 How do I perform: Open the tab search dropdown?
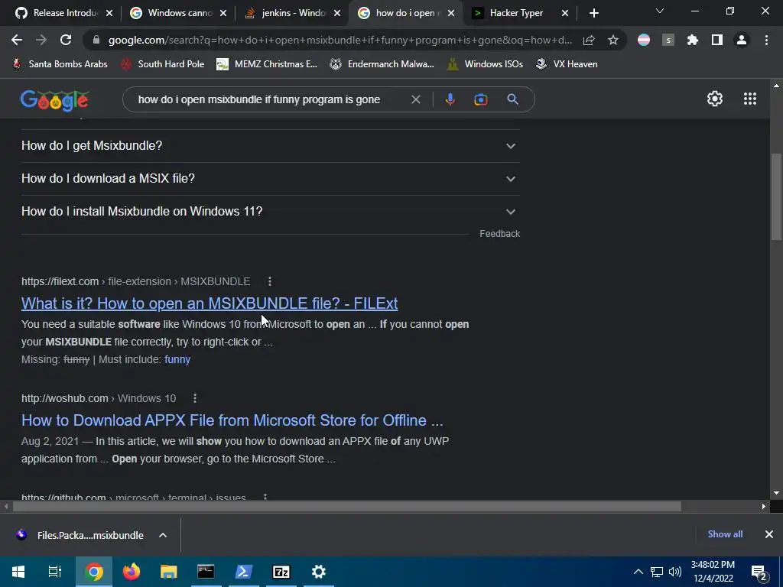(660, 11)
